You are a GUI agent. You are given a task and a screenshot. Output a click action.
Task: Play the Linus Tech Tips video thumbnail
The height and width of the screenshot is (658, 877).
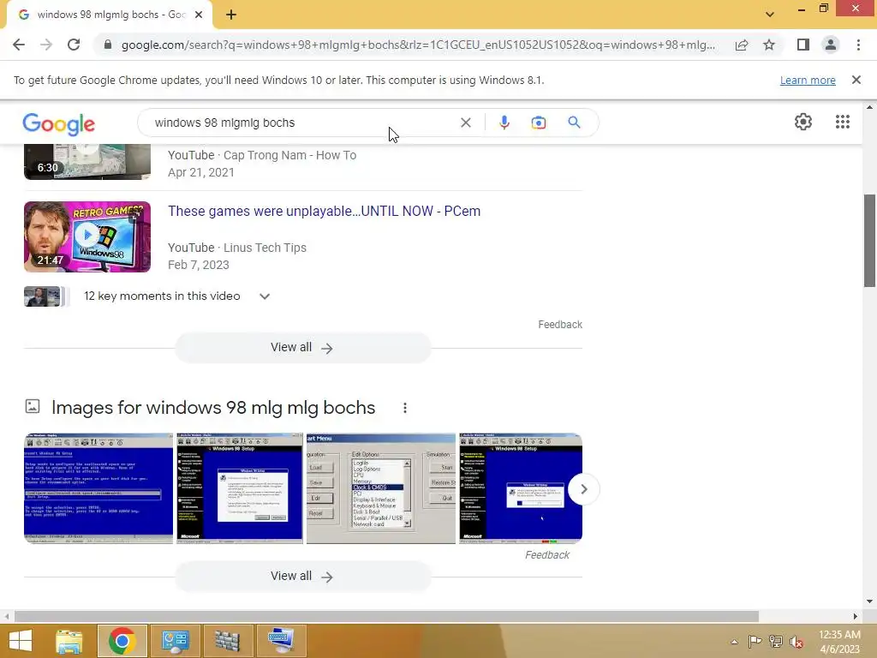pyautogui.click(x=87, y=236)
